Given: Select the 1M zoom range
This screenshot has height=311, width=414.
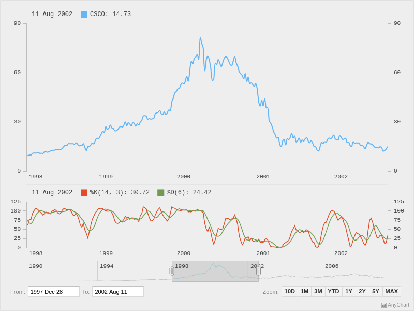Looking at the screenshot, I should click(x=304, y=291).
